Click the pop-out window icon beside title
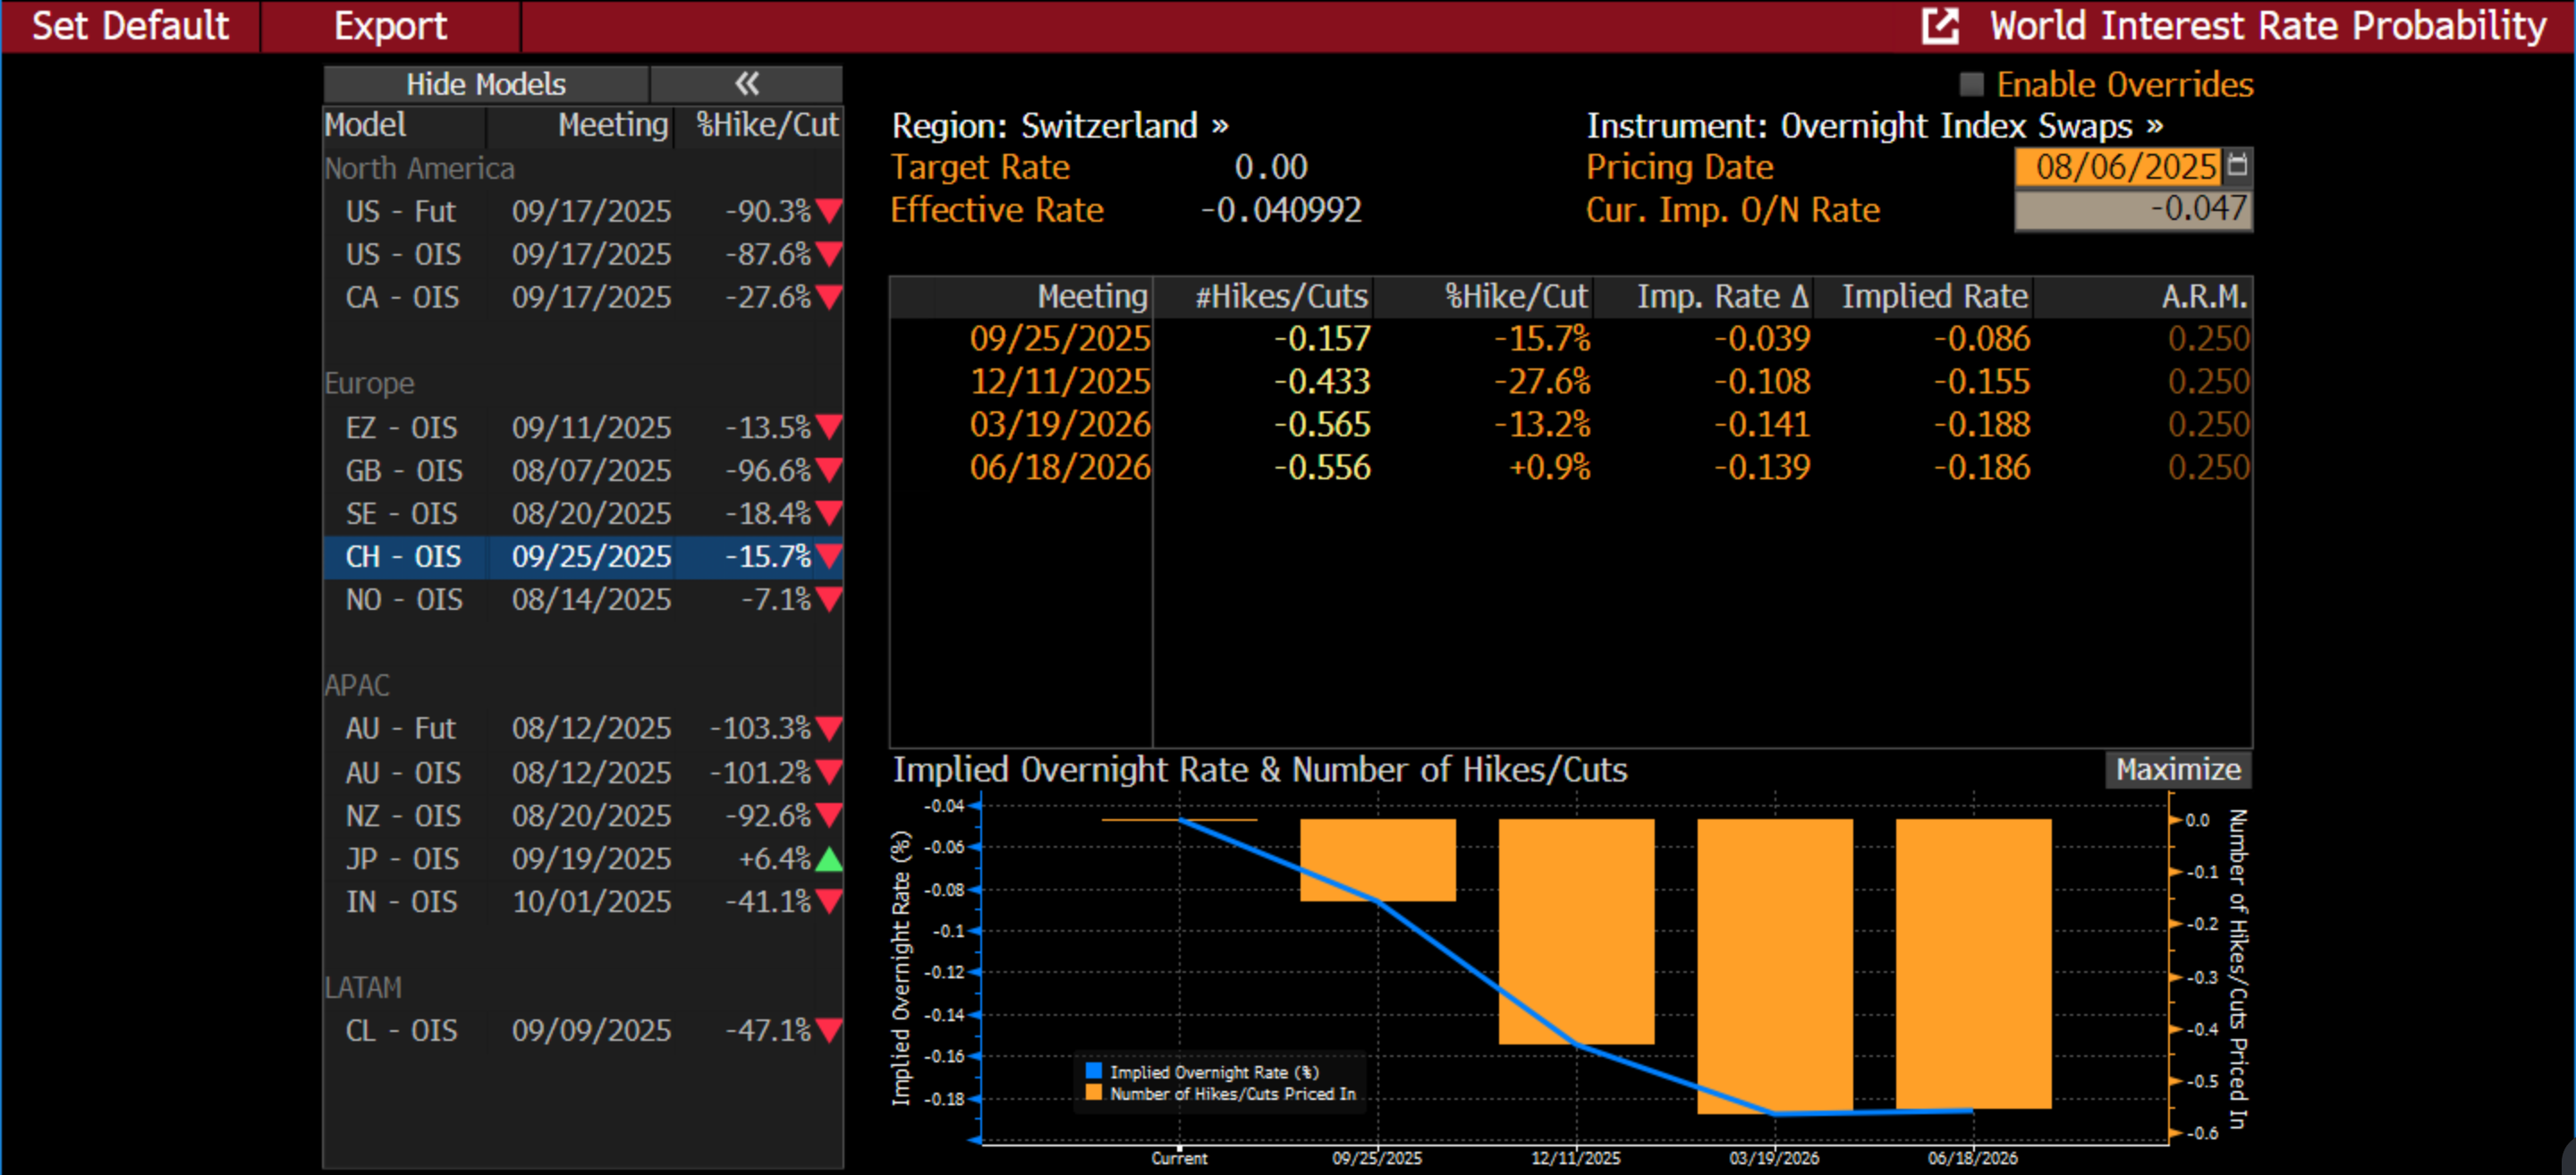The height and width of the screenshot is (1175, 2576). 1940,26
